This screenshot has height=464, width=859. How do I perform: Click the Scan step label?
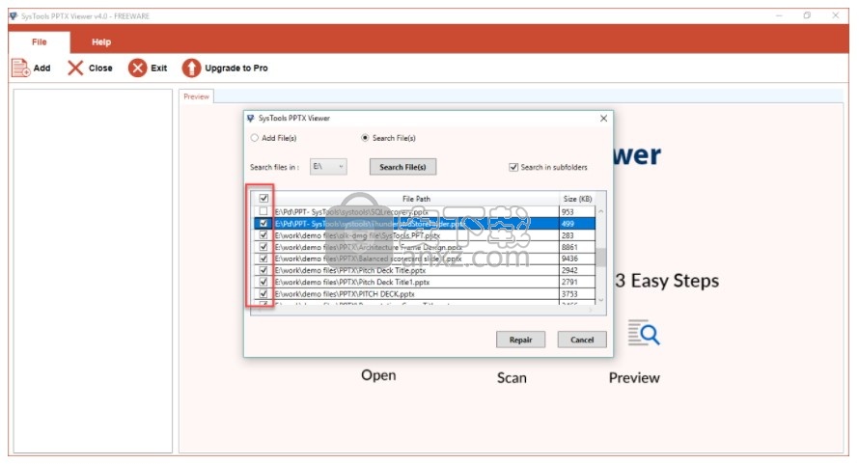pos(512,378)
